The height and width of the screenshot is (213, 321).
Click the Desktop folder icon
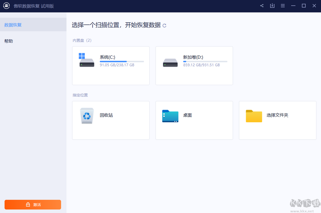click(x=170, y=116)
